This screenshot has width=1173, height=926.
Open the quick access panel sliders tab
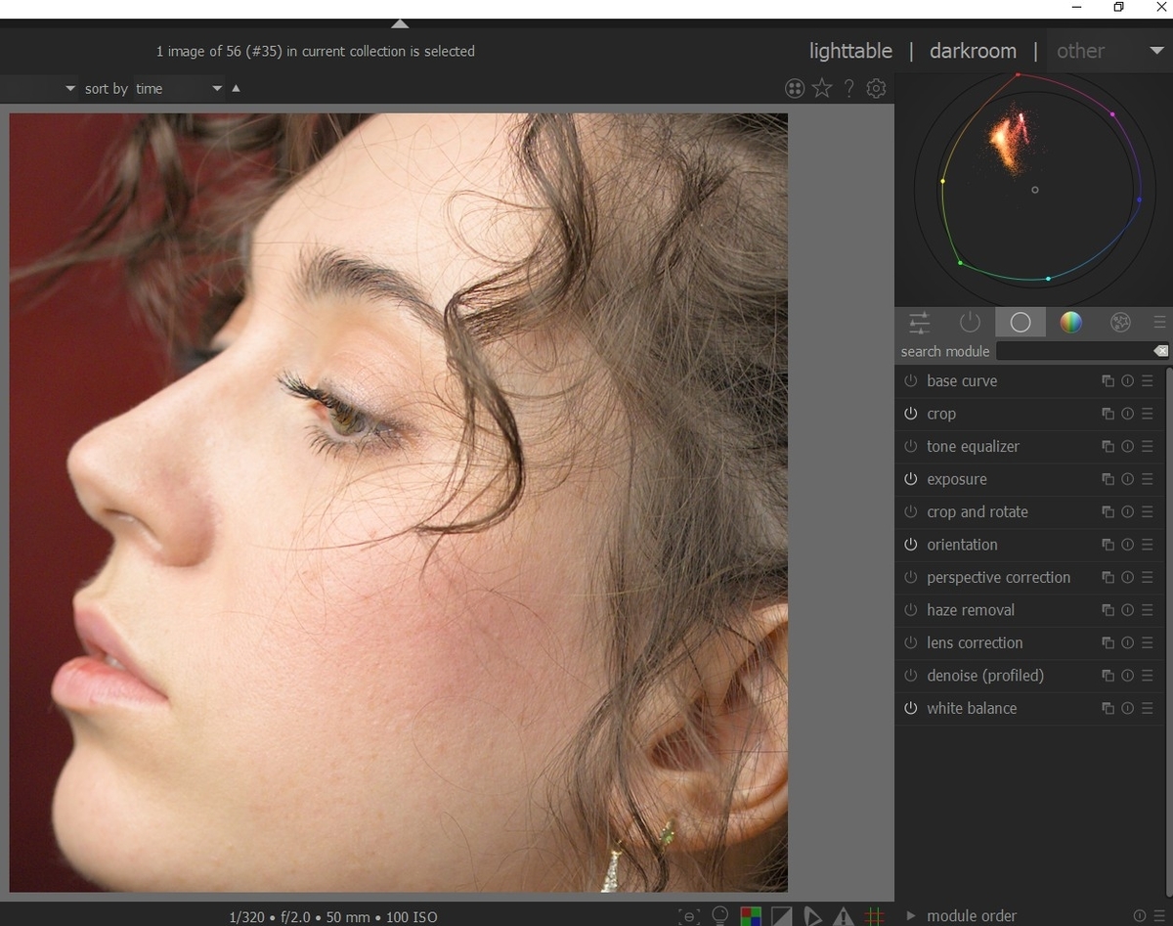[920, 323]
